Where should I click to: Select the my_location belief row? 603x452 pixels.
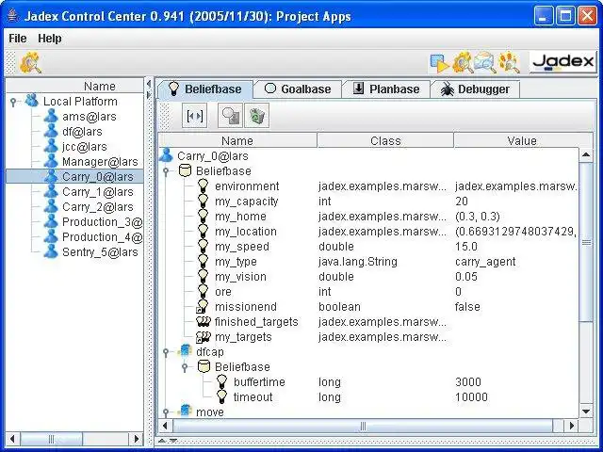click(x=368, y=231)
